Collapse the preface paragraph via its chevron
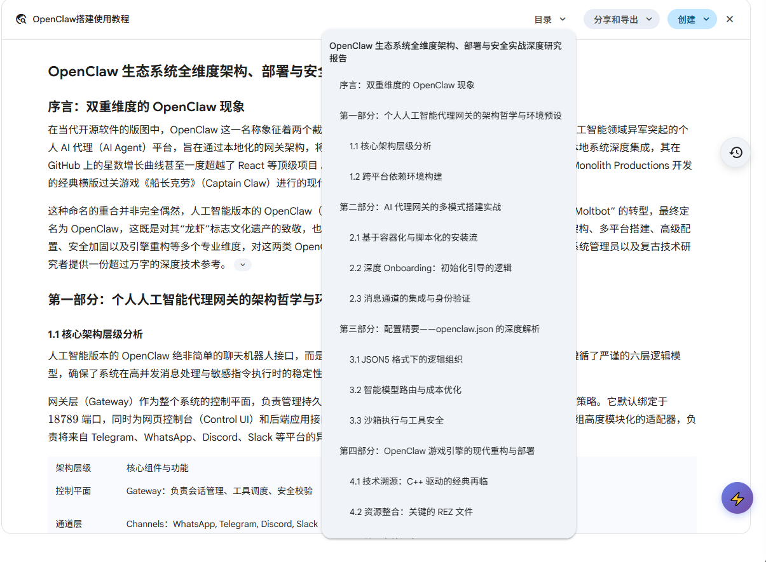Image resolution: width=766 pixels, height=562 pixels. (x=242, y=265)
